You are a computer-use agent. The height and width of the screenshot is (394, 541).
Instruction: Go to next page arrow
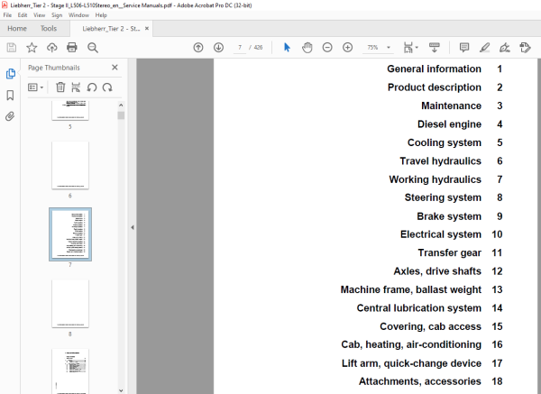[218, 47]
